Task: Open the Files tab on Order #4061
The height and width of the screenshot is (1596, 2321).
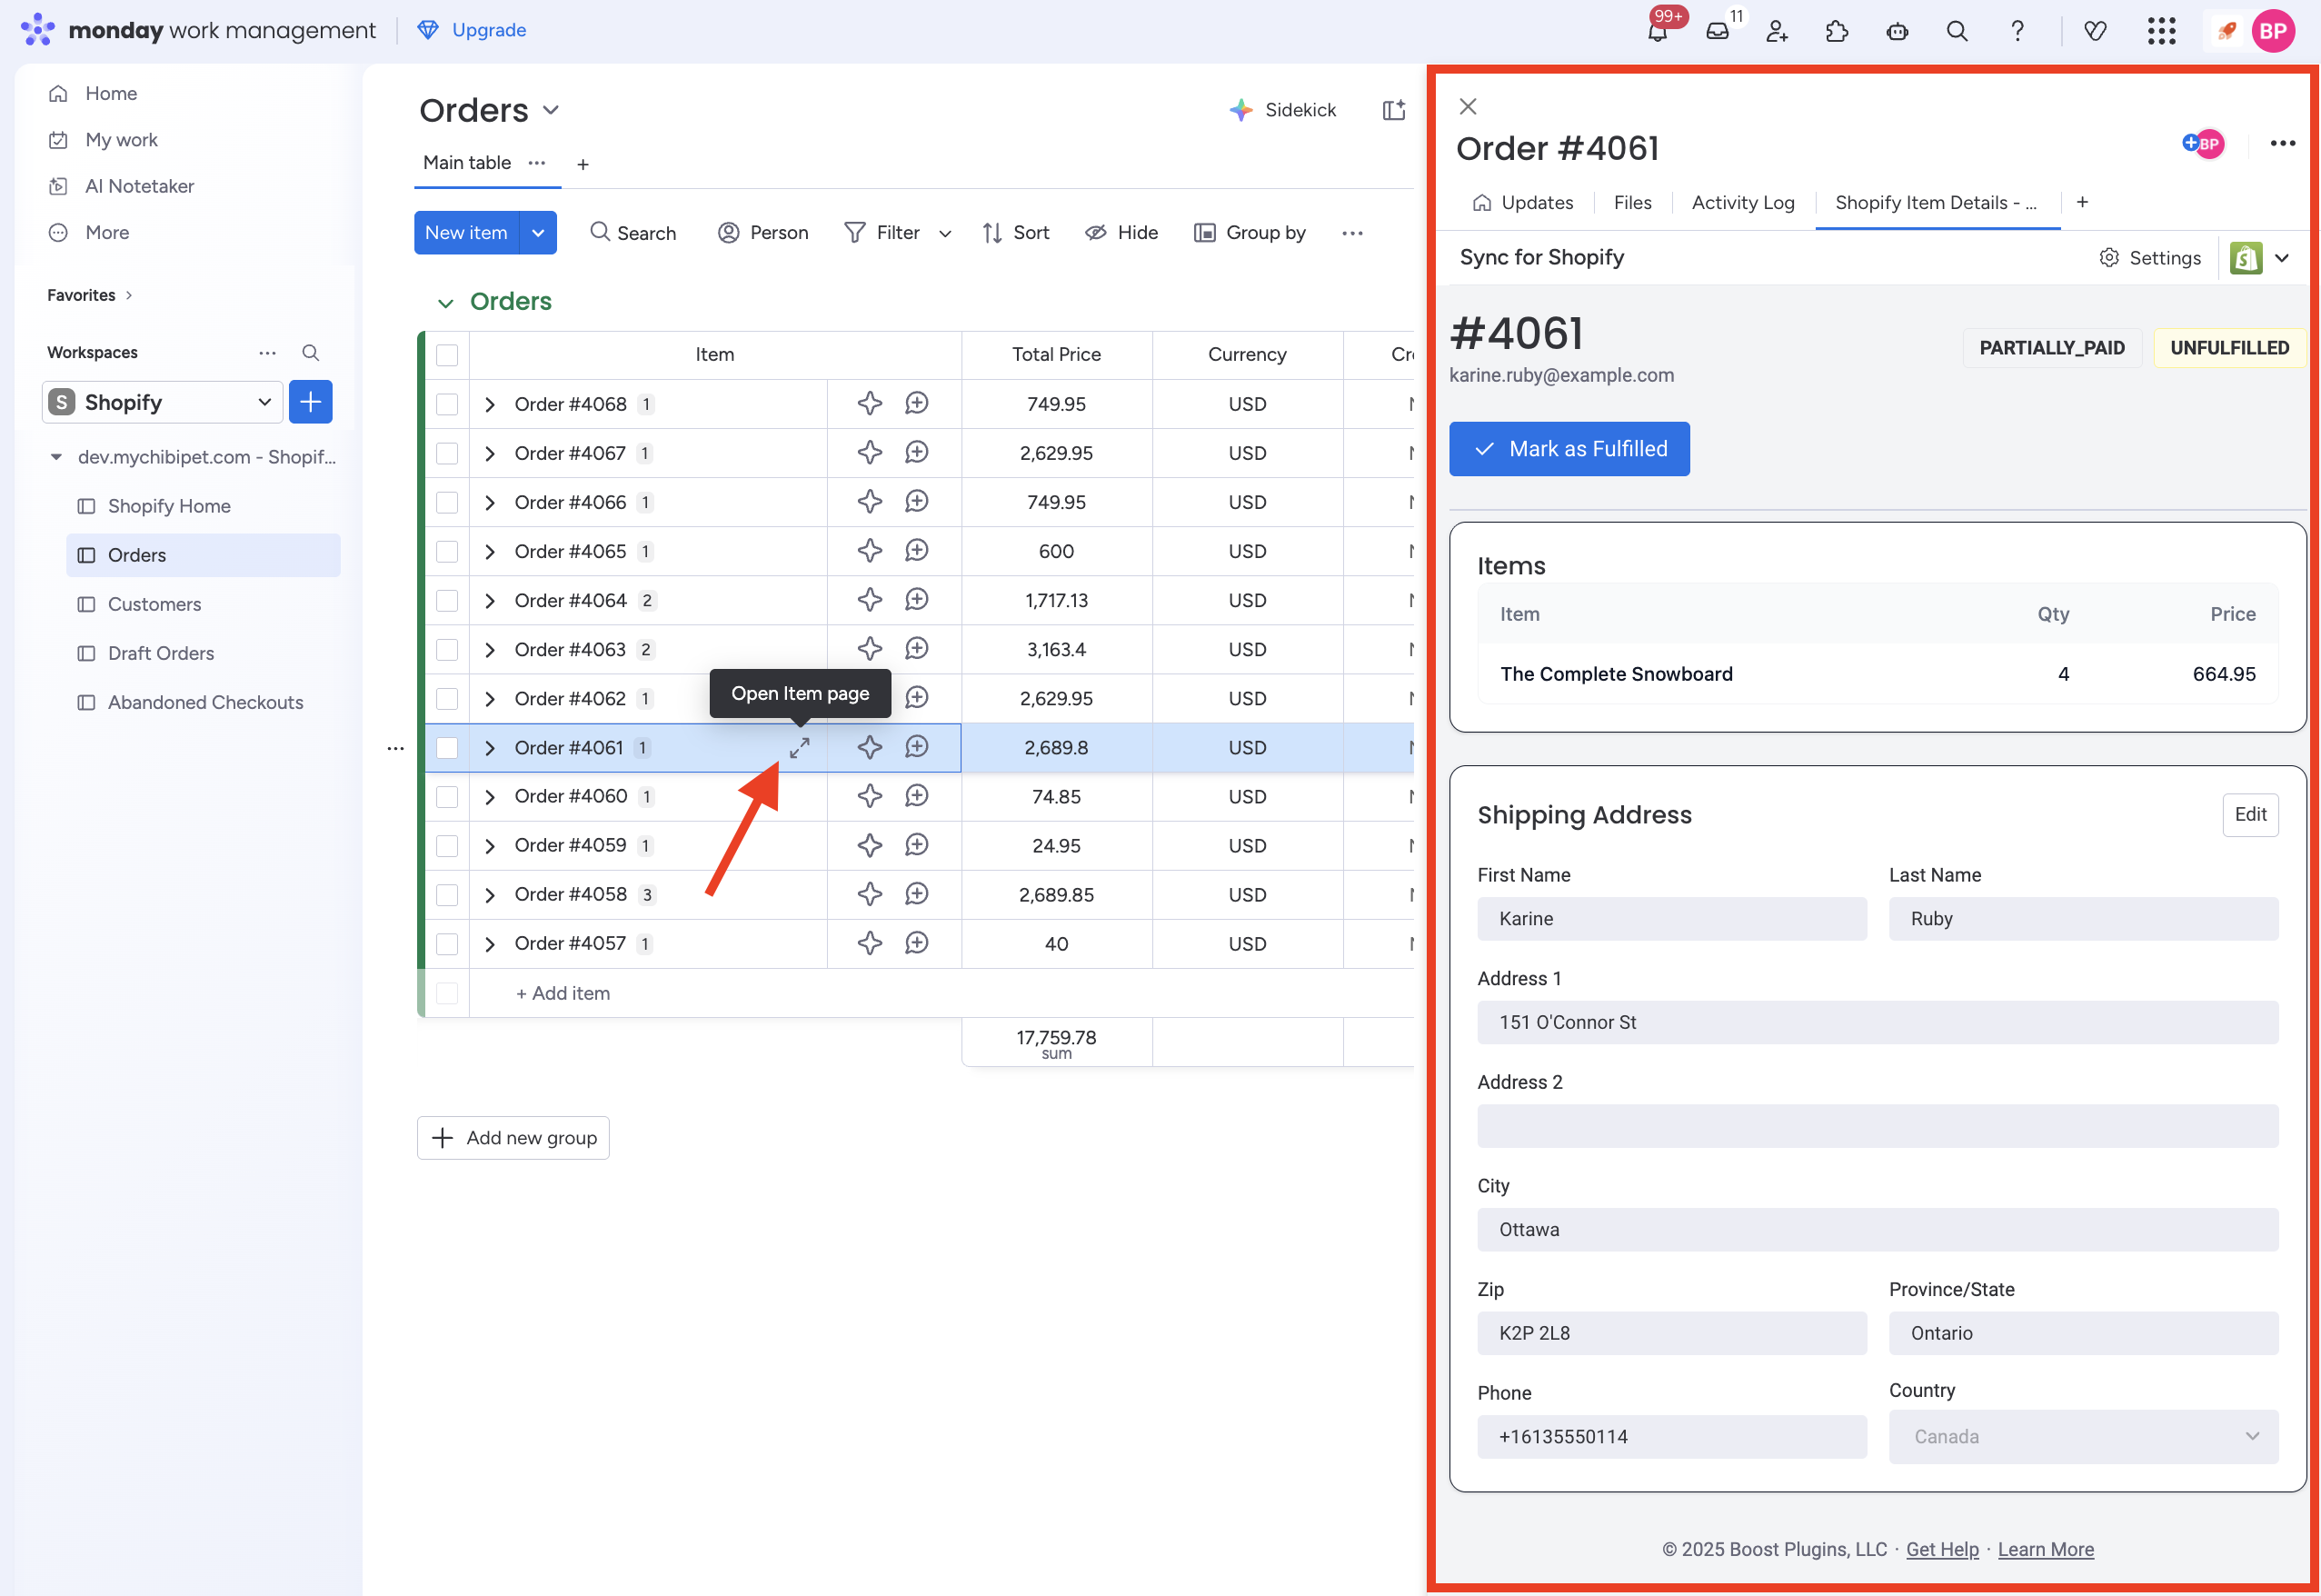Action: pos(1631,202)
